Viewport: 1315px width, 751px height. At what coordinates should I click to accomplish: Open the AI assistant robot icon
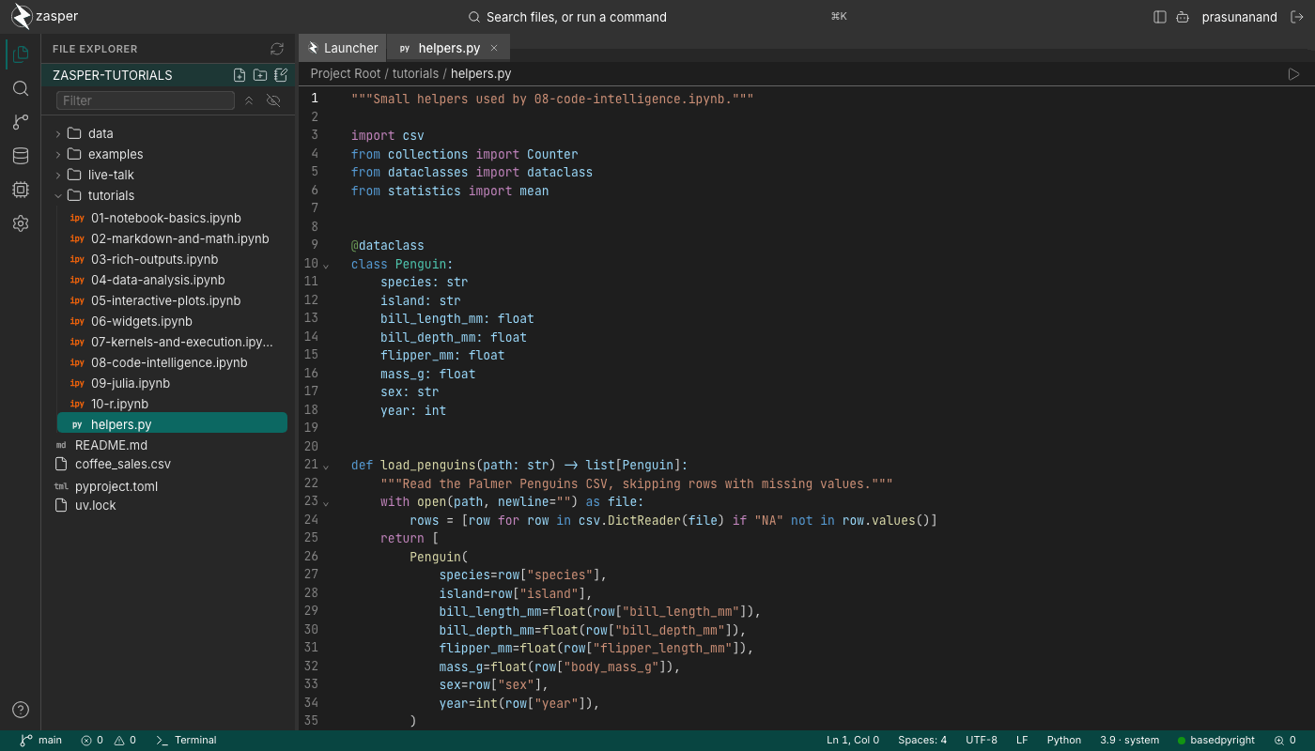[x=1183, y=17]
